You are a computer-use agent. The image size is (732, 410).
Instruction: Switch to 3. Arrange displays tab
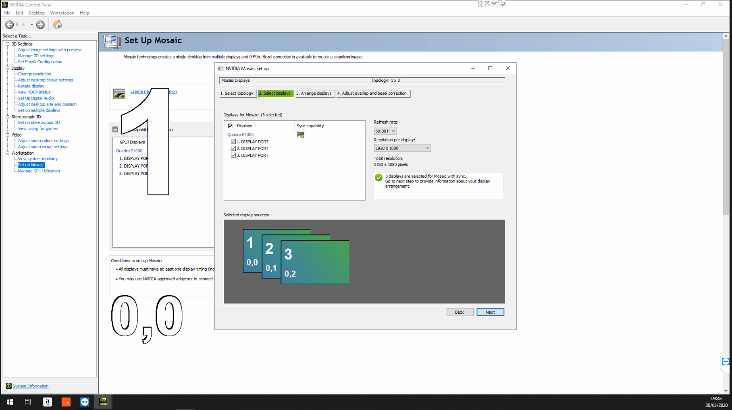[314, 93]
